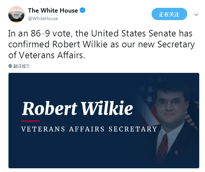Image resolution: width=205 pixels, height=172 pixels.
Task: Click the VETERANS AFFAIRS SECRETARY caption
Action: (x=89, y=129)
